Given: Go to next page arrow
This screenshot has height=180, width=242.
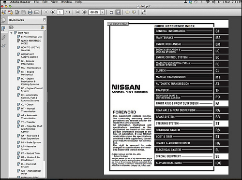Looking at the screenshot, I should 53,12.
